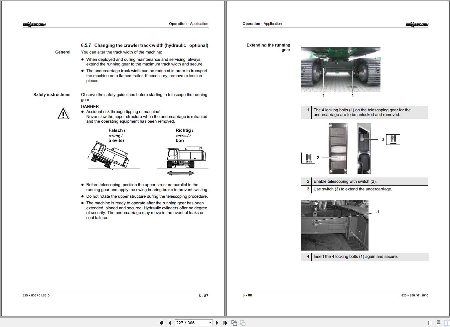The image size is (450, 327).
Task: Click the locking bolt insertion photo
Action: pos(334,225)
